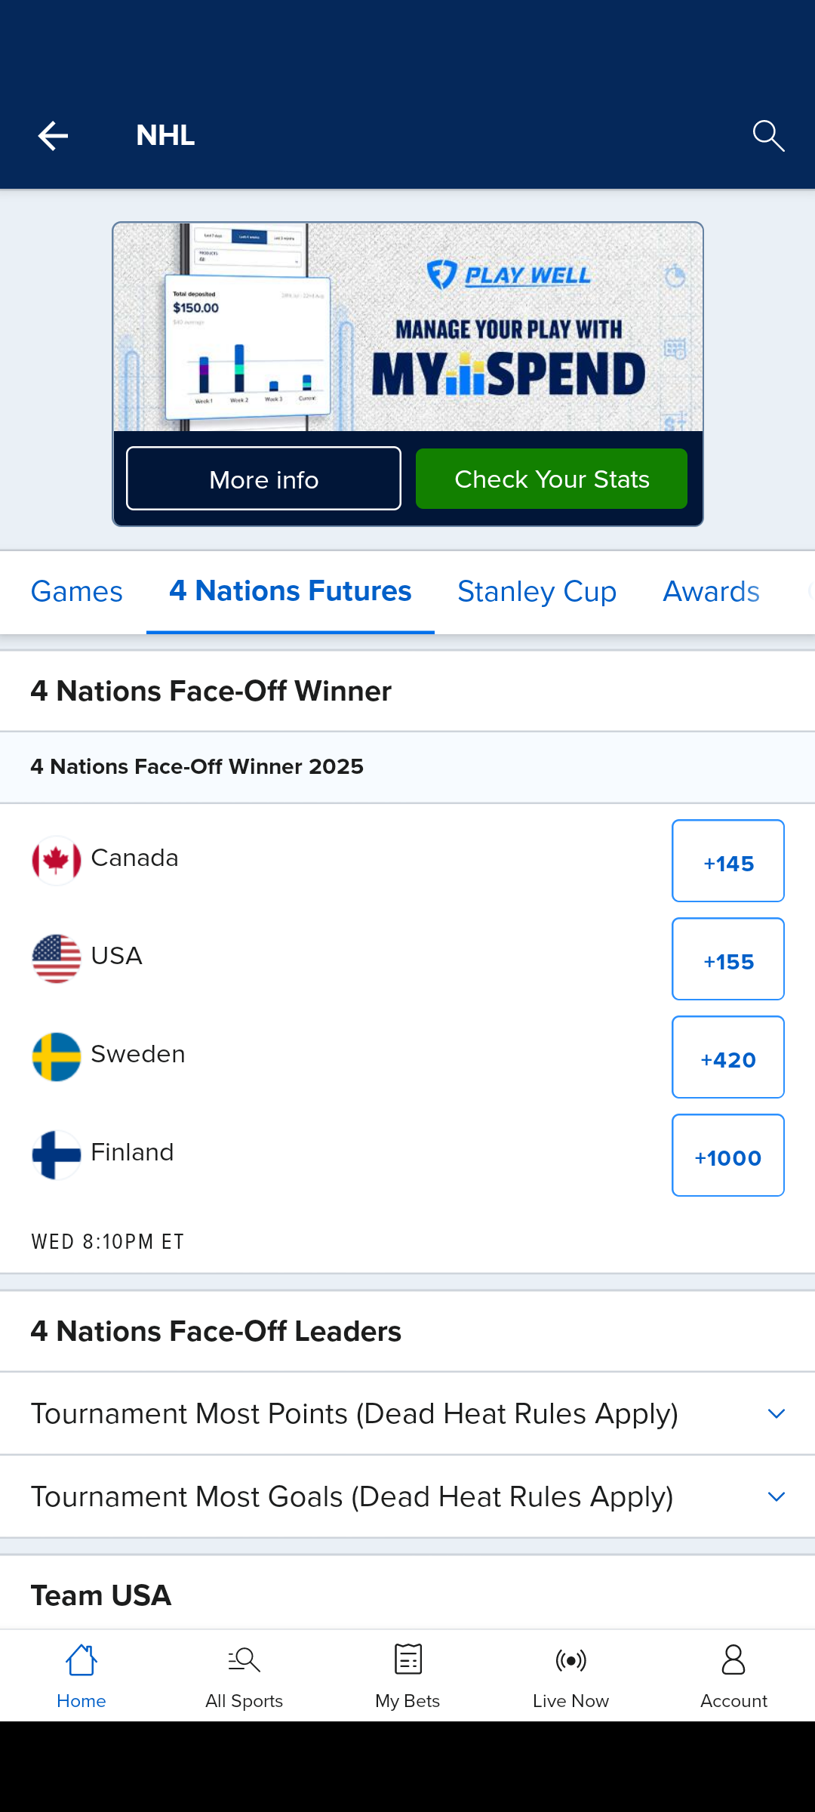Open the search magnifier icon
Image resolution: width=815 pixels, height=1812 pixels.
(768, 136)
